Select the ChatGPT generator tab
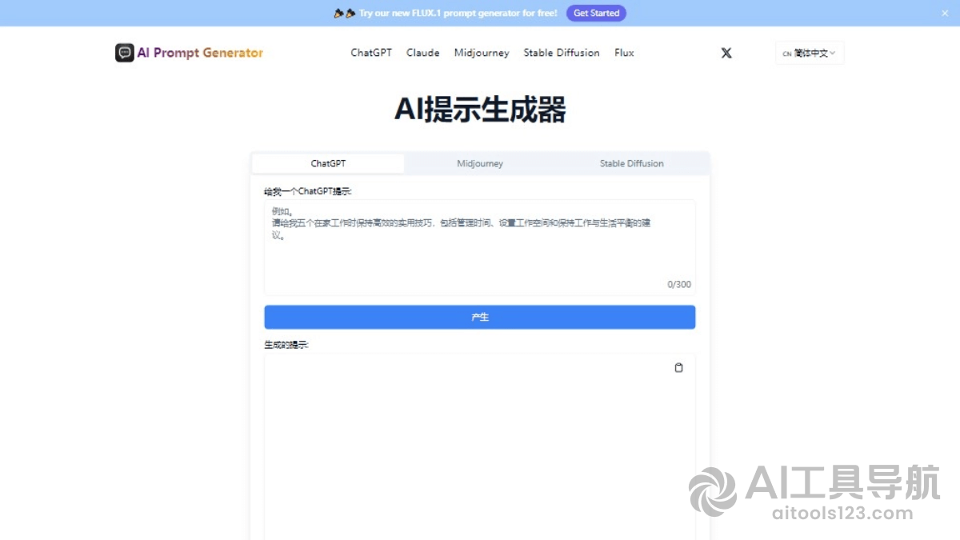The width and height of the screenshot is (960, 540). 328,163
